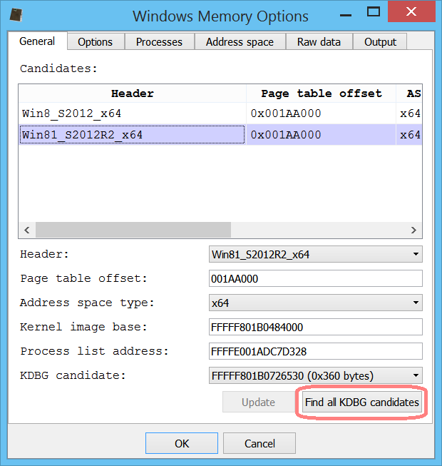Click the application icon in title bar
Viewport: 442px width, 466px height.
[x=16, y=15]
